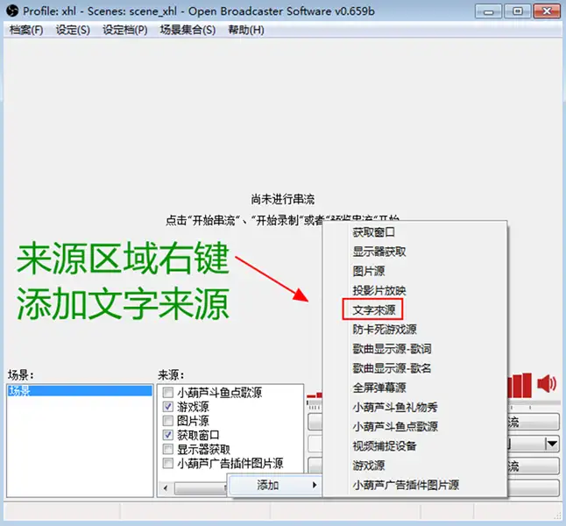566x526 pixels.
Task: Enable the 小葫芦广告插件图片源 source checkbox
Action: (168, 463)
